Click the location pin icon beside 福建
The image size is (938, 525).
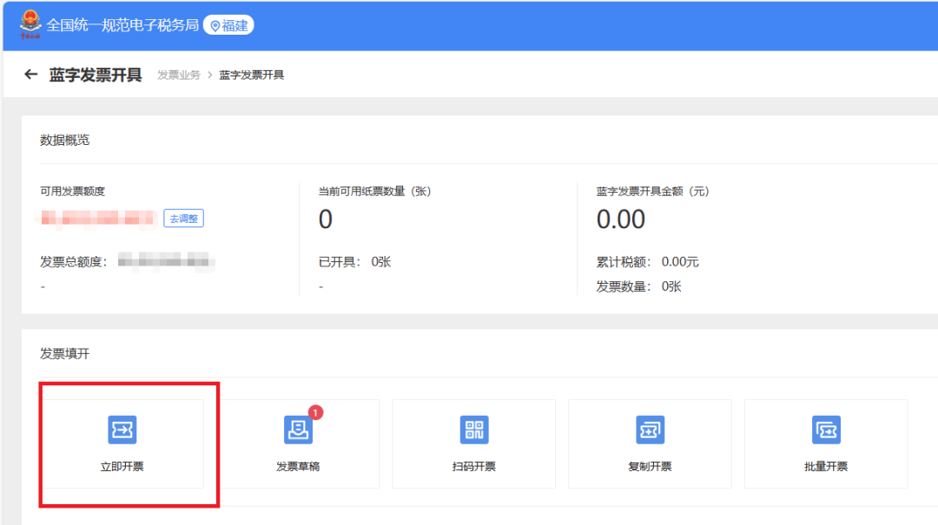215,26
